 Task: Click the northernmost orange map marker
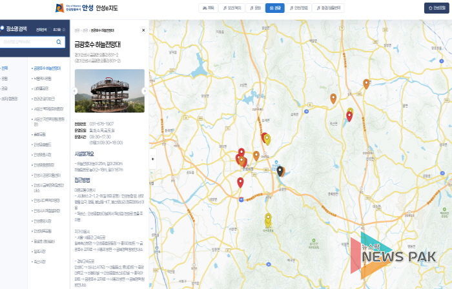(x=366, y=83)
